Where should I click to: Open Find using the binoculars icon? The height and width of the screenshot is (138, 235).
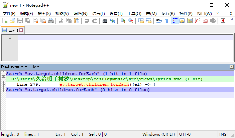[105, 21]
